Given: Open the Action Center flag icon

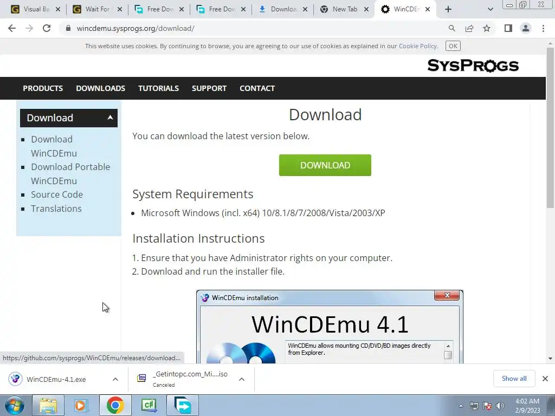Looking at the screenshot, I should [x=487, y=406].
